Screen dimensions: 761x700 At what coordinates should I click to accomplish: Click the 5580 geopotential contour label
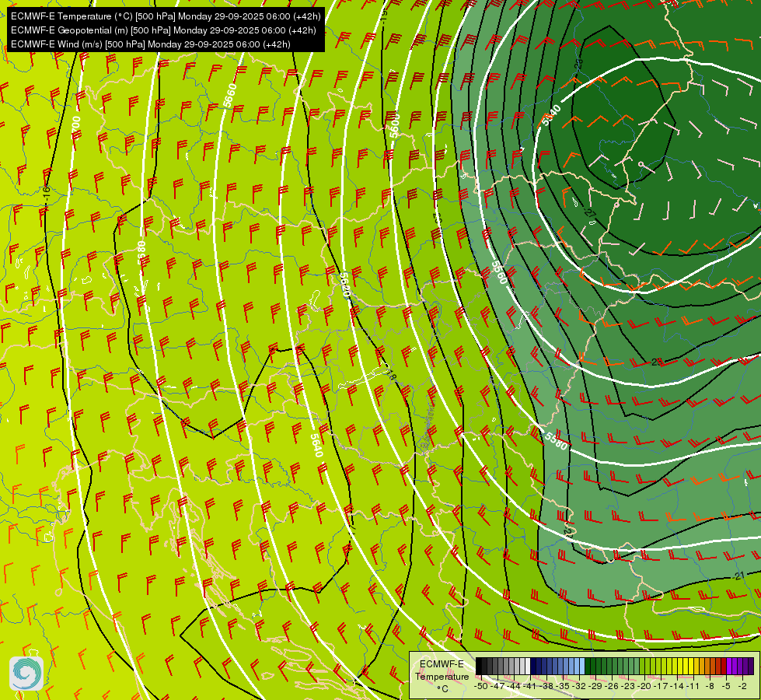[556, 440]
